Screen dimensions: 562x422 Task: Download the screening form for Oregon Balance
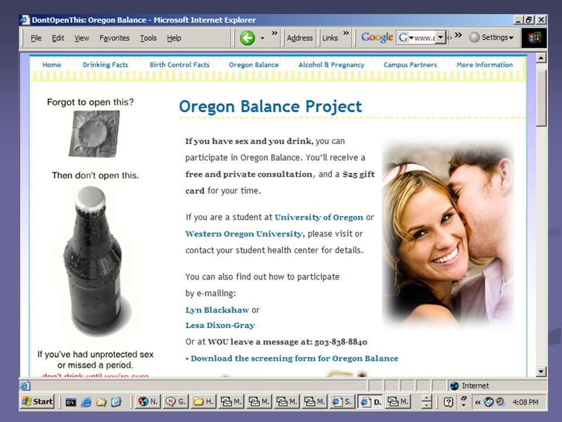click(294, 359)
